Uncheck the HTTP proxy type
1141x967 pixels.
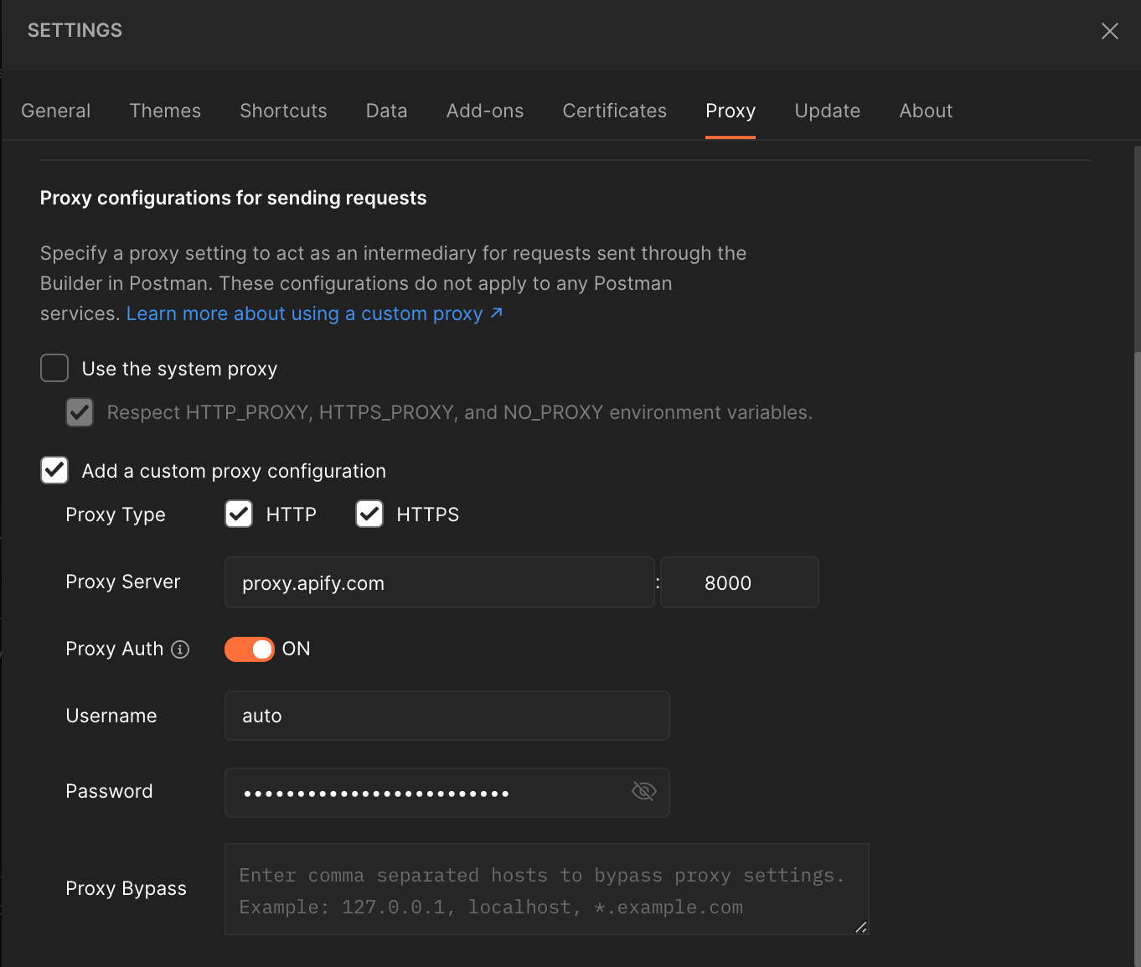pos(238,514)
